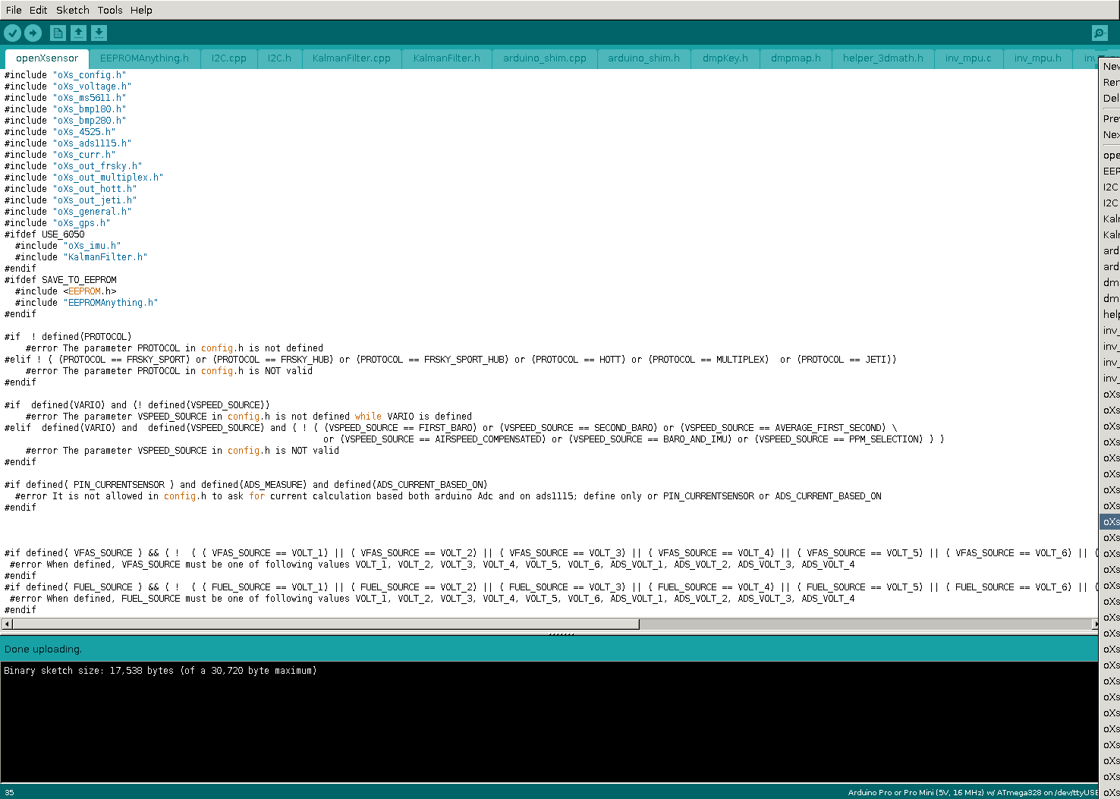Choose Delete in the tab dropdown list
The height and width of the screenshot is (799, 1120).
[x=1111, y=99]
